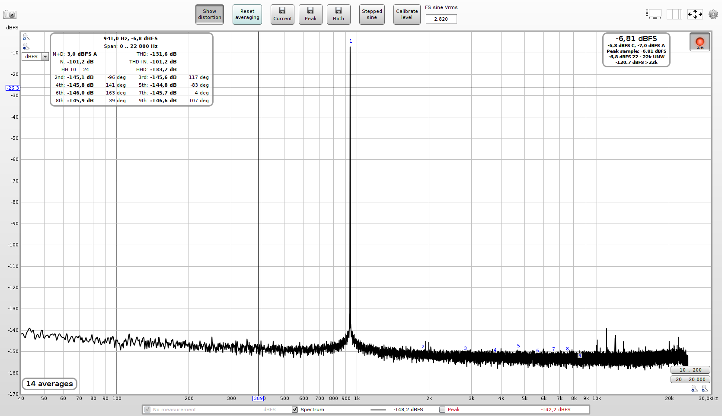Save Both traces

[339, 14]
